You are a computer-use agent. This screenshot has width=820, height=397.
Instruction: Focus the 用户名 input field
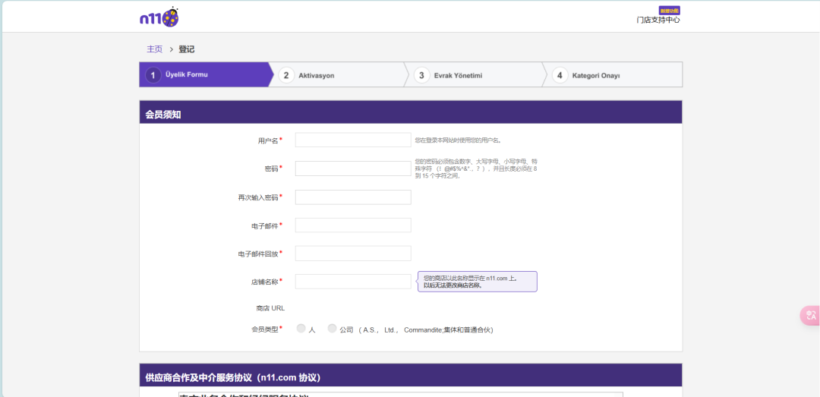tap(353, 140)
